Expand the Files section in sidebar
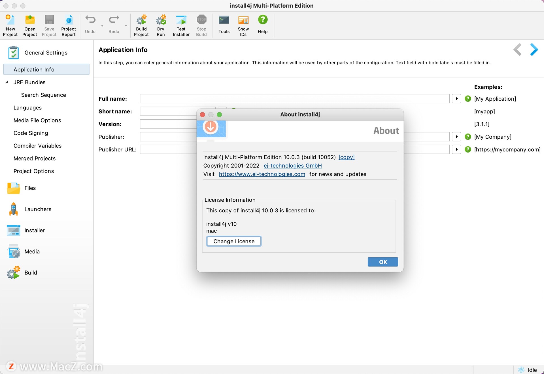The height and width of the screenshot is (374, 544). [29, 188]
